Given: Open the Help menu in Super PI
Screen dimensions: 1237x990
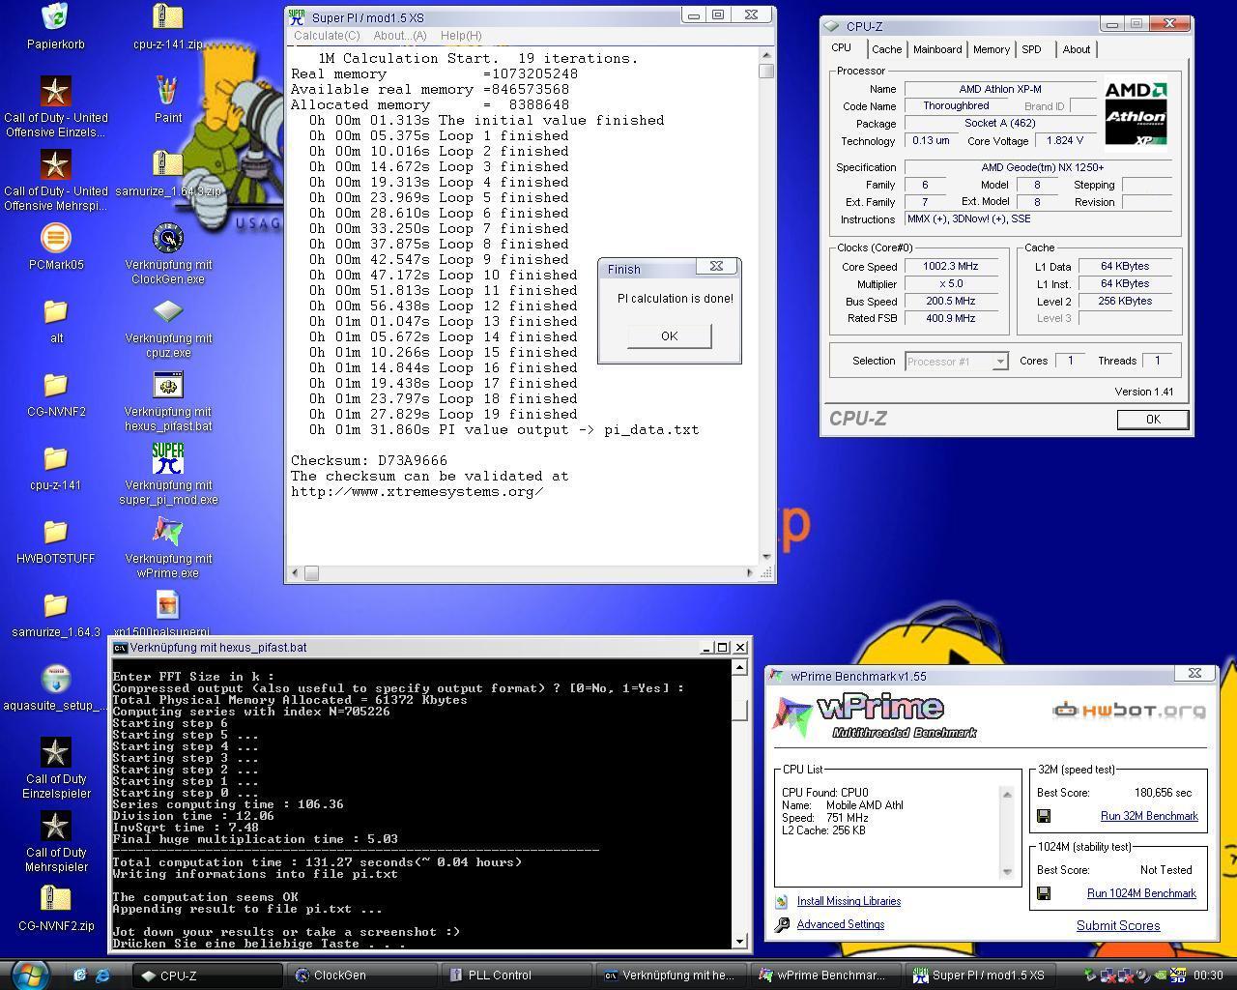Looking at the screenshot, I should 461,36.
